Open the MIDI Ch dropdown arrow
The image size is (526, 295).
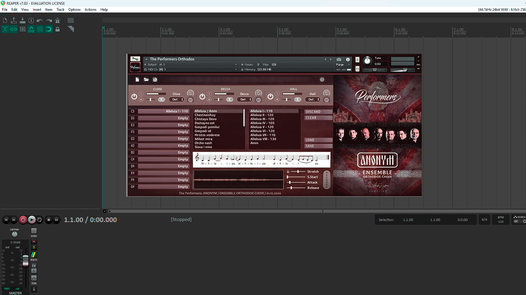236,70
